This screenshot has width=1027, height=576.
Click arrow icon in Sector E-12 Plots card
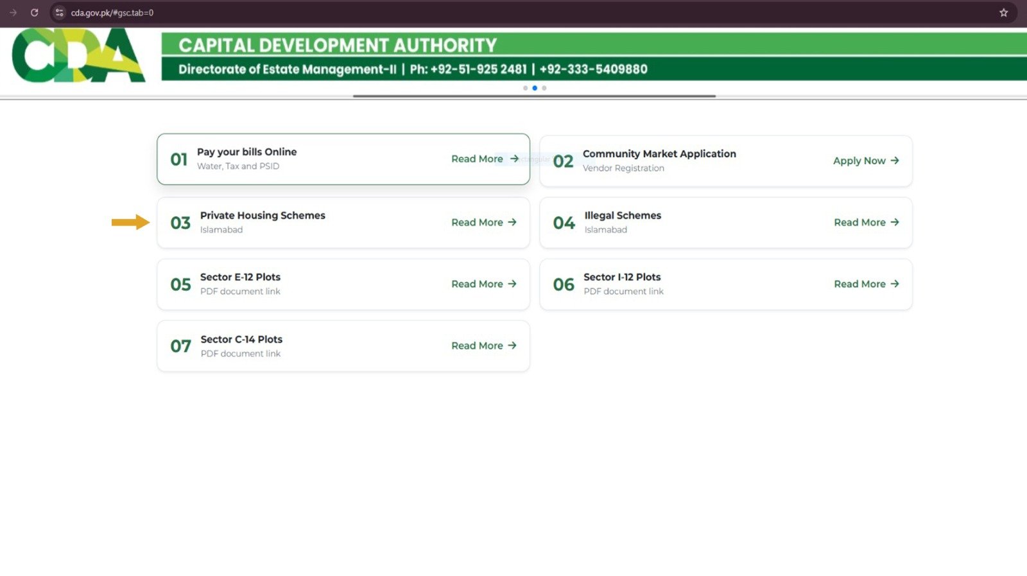(512, 284)
